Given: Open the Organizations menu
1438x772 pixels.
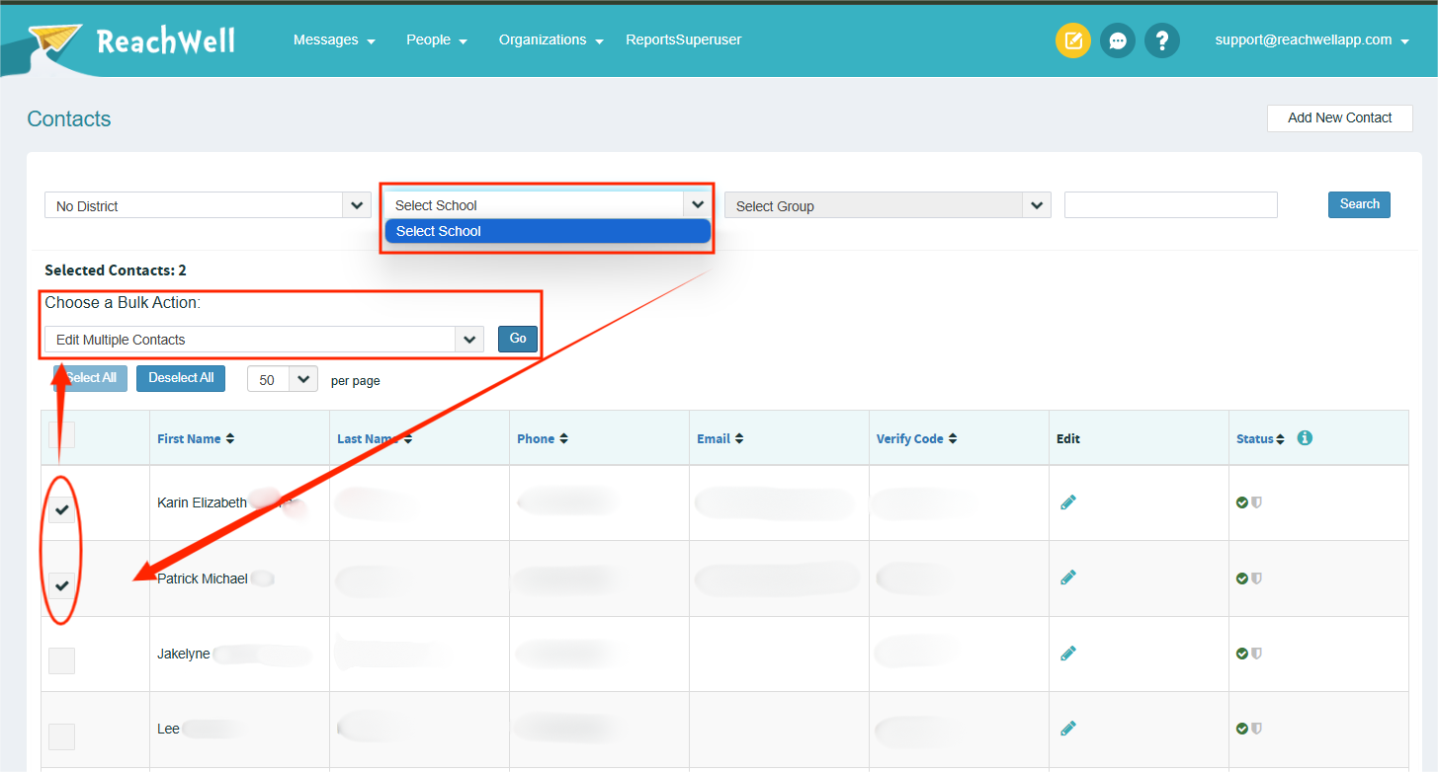Looking at the screenshot, I should pyautogui.click(x=550, y=40).
